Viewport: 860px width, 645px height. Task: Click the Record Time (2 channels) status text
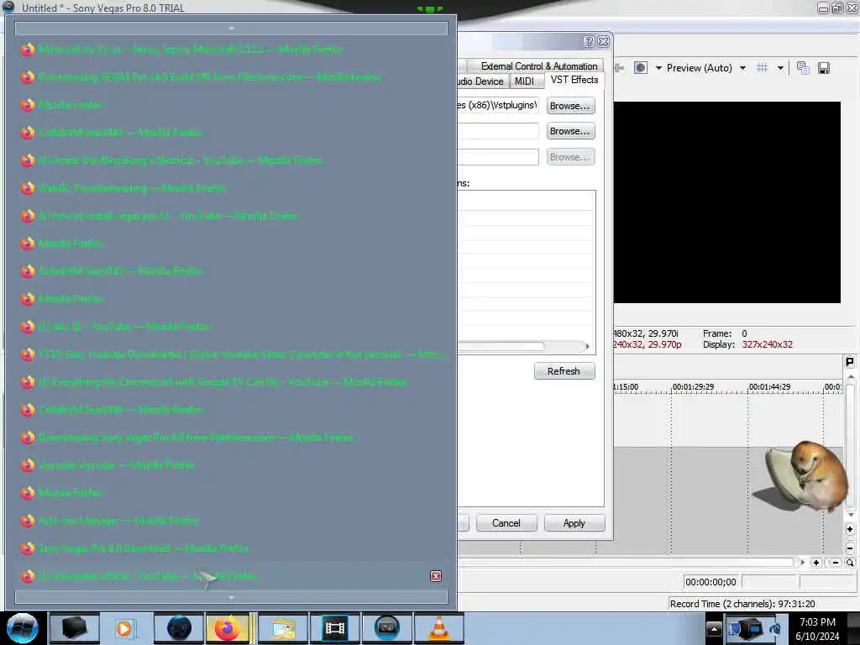[742, 604]
